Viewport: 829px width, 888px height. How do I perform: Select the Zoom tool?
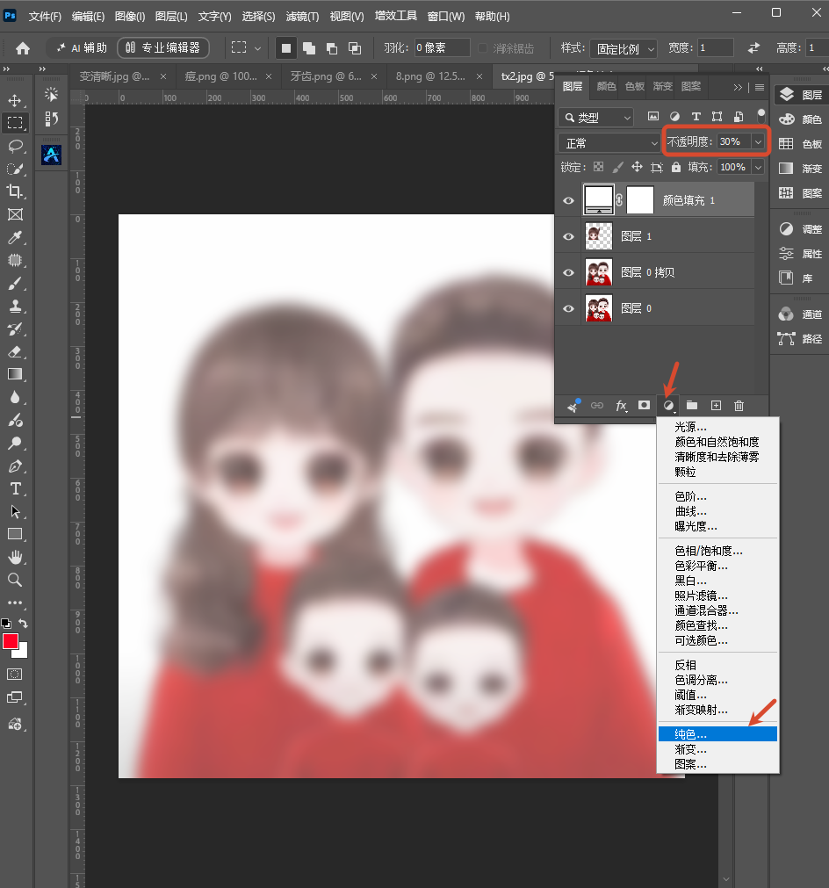(15, 580)
